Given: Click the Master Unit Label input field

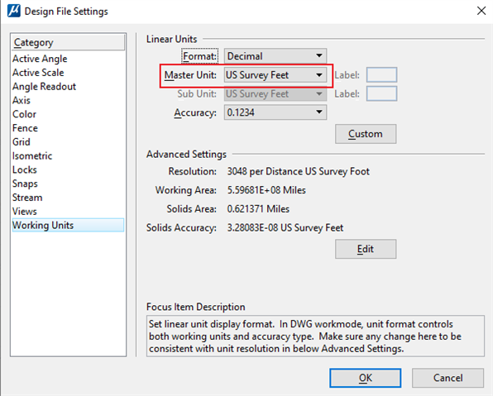Looking at the screenshot, I should [x=381, y=74].
